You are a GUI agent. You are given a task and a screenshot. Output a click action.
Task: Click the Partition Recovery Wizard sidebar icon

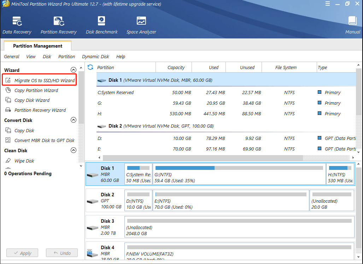(x=8, y=110)
